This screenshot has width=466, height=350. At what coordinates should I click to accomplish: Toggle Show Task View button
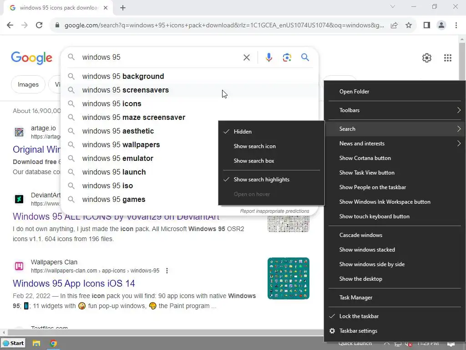pos(395,173)
